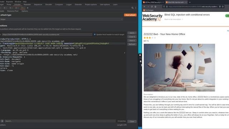The image size is (229, 129).
Task: Click the 'Length: 679' status text
Action: pyautogui.click(x=122, y=125)
